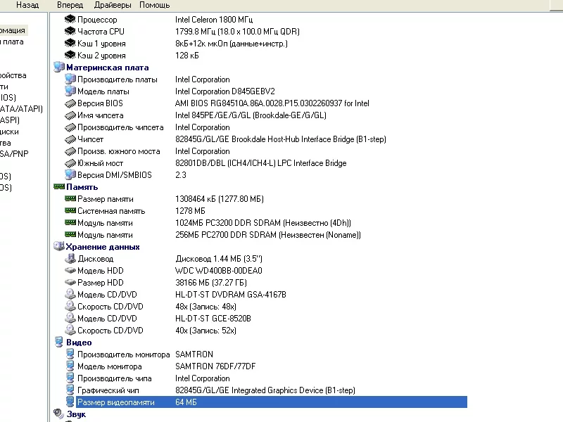
Task: Click the Хранение данных section icon
Action: (x=59, y=247)
